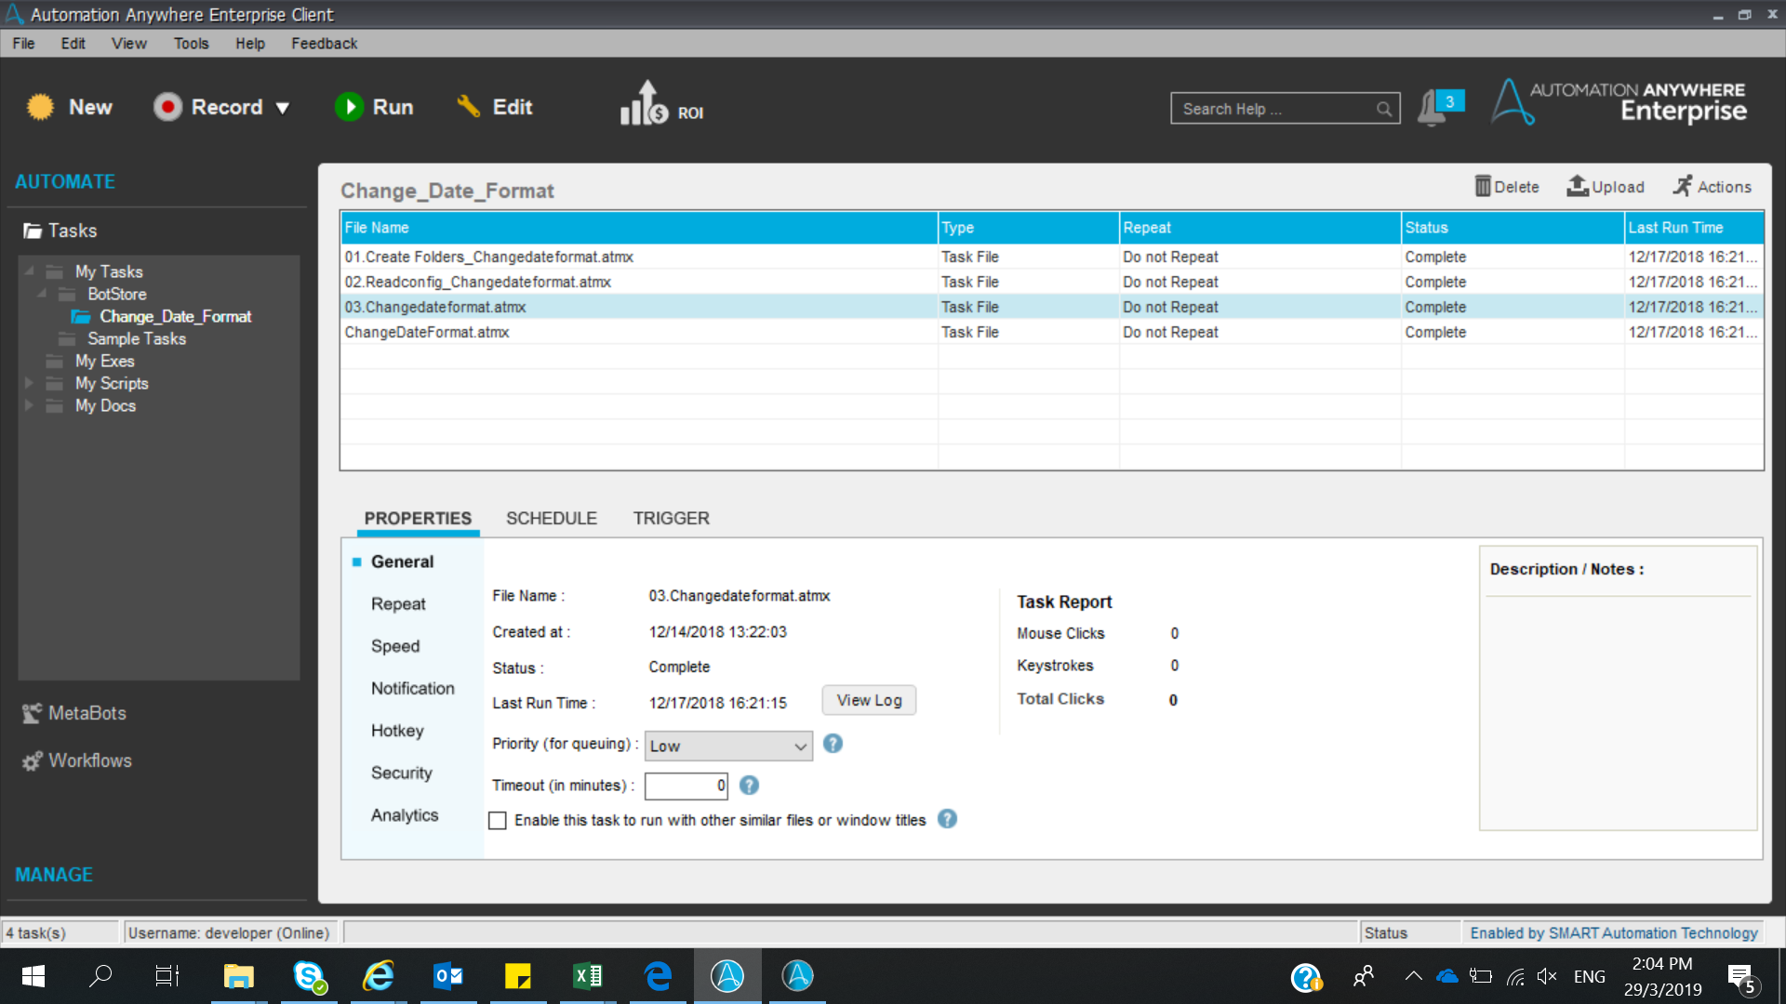Click the Delete trash icon

coord(1483,186)
